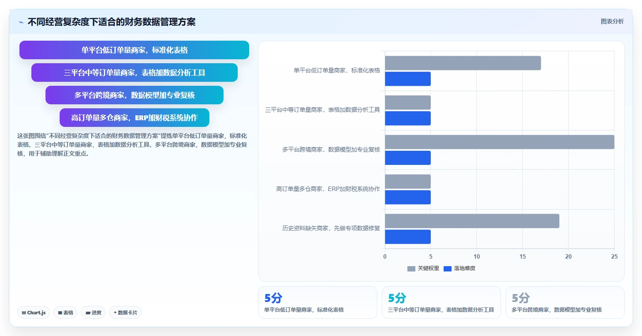Click the x-axis tick label 20
The width and height of the screenshot is (642, 336).
(x=568, y=256)
